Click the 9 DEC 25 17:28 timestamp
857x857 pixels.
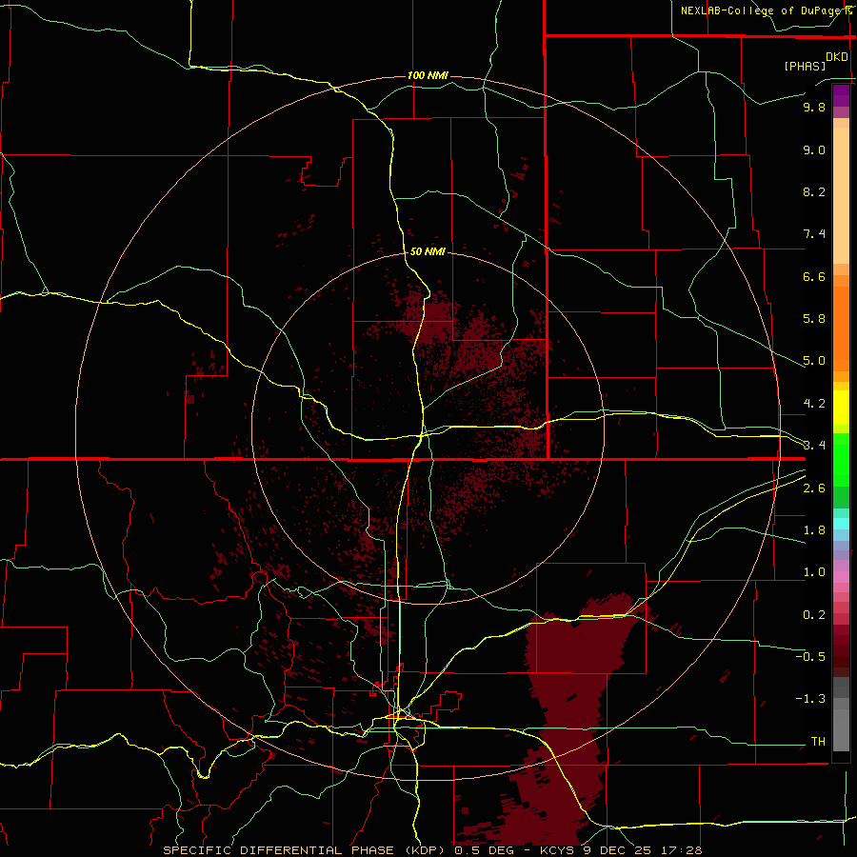(642, 850)
